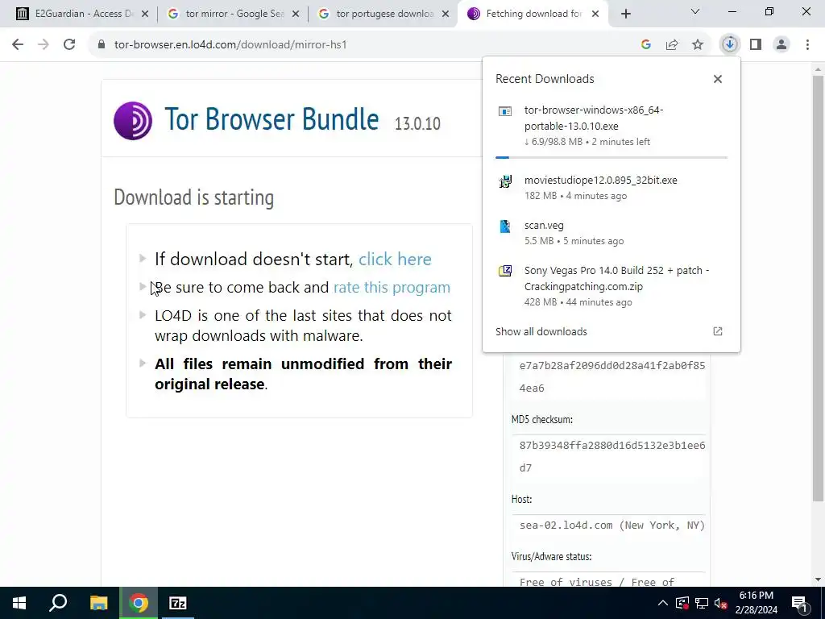Viewport: 825px width, 619px height.
Task: Toggle the downloads toolbar icon
Action: pyautogui.click(x=730, y=45)
